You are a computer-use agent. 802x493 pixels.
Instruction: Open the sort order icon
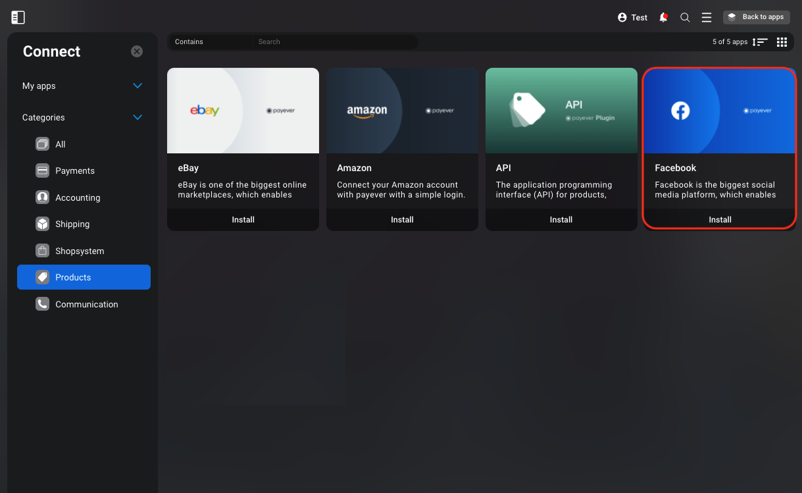pyautogui.click(x=760, y=42)
